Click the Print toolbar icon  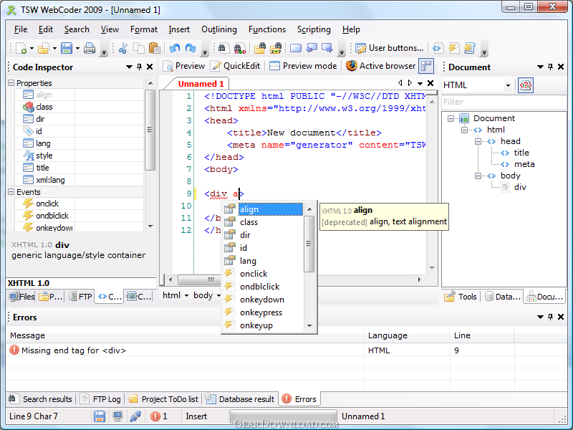tap(90, 48)
